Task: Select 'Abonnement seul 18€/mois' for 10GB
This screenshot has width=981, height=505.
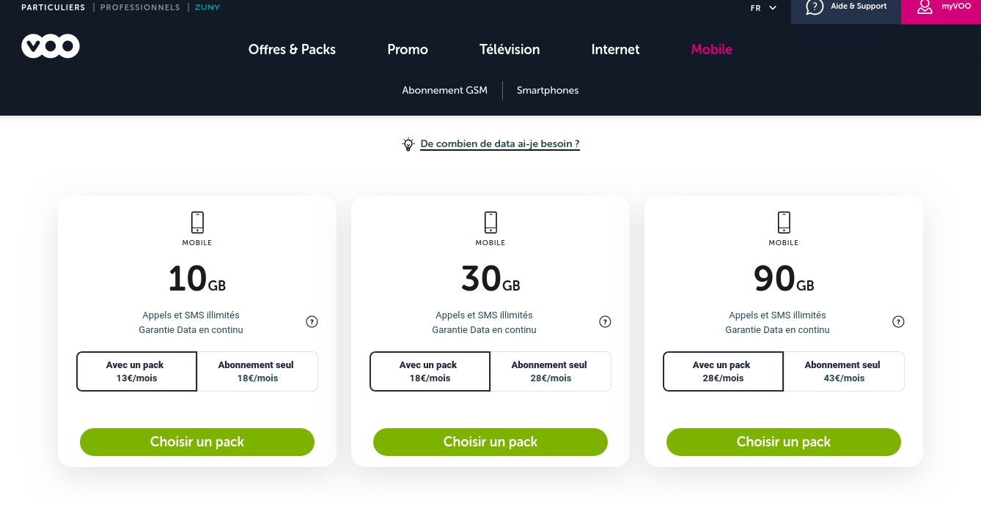Action: (x=257, y=372)
